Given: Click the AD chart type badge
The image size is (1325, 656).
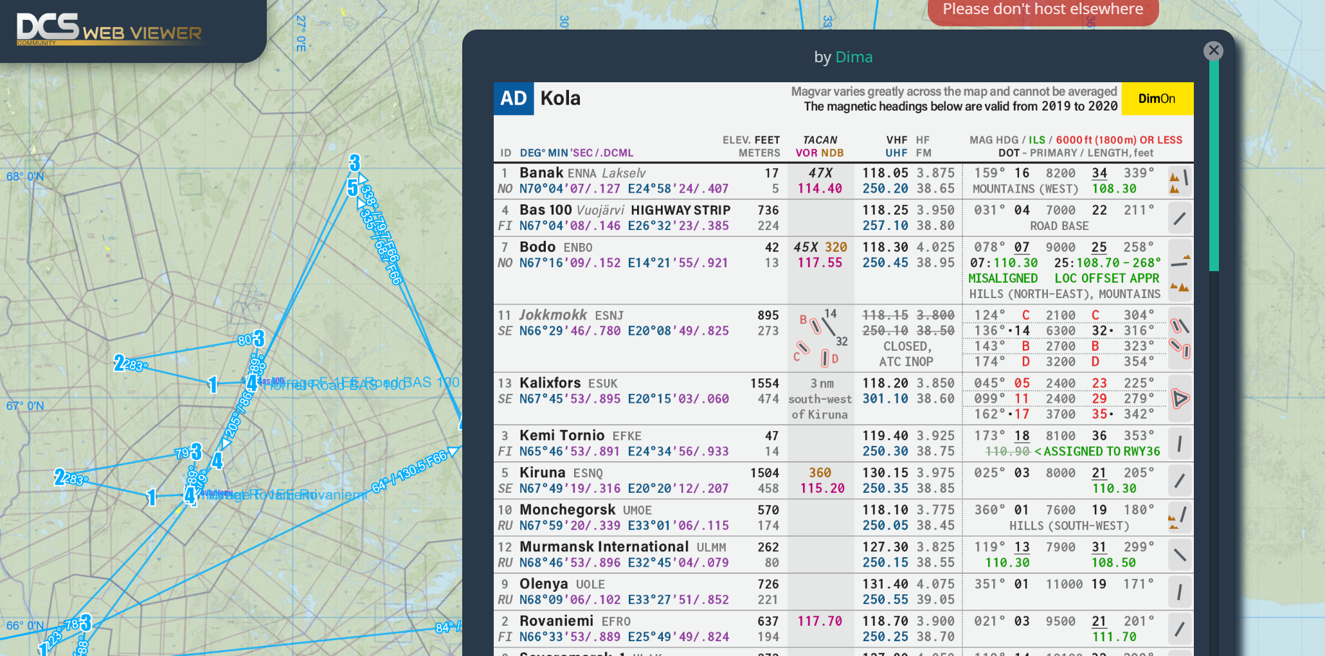Looking at the screenshot, I should pos(514,99).
